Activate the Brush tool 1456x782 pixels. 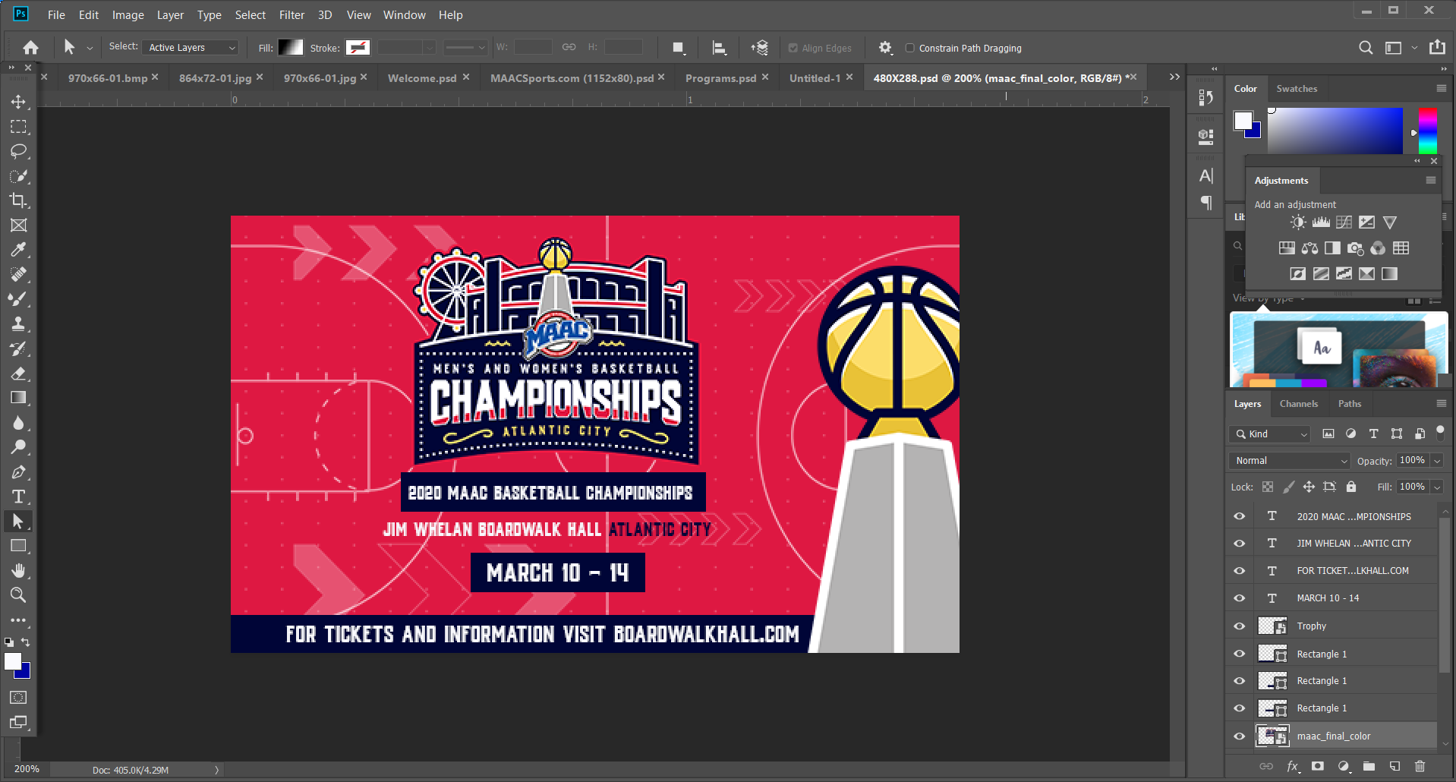18,299
